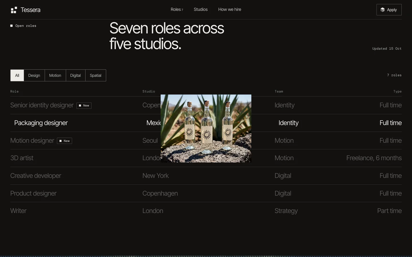Click Seoul in the Motion designer row
412x257 pixels.
coord(150,140)
